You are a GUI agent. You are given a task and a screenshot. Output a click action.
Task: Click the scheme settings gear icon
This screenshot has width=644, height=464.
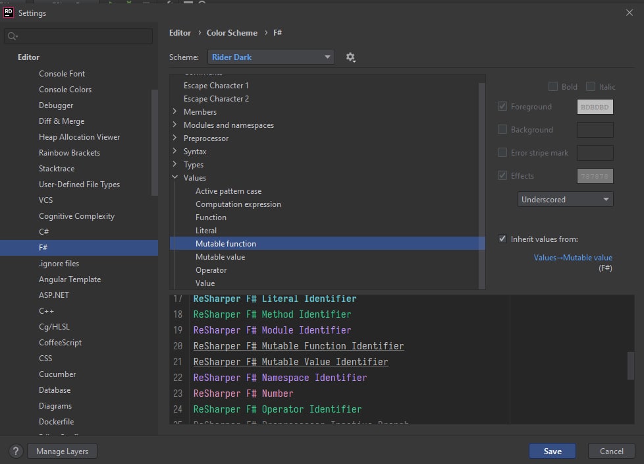click(350, 57)
